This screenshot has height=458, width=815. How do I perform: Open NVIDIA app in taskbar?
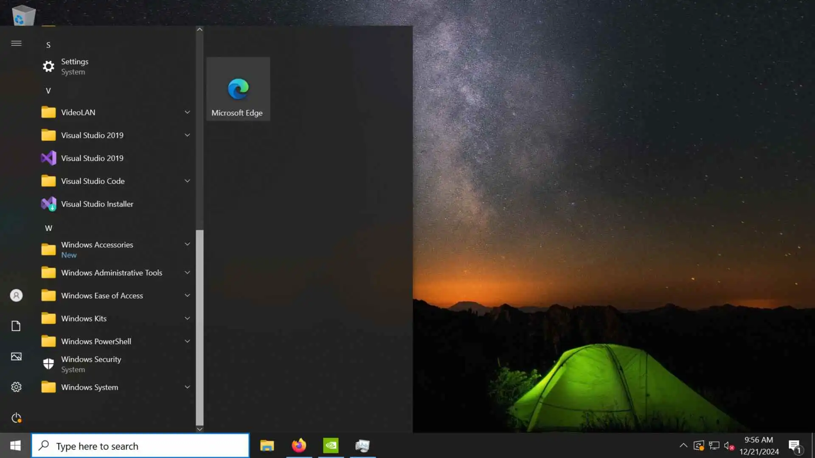331,446
